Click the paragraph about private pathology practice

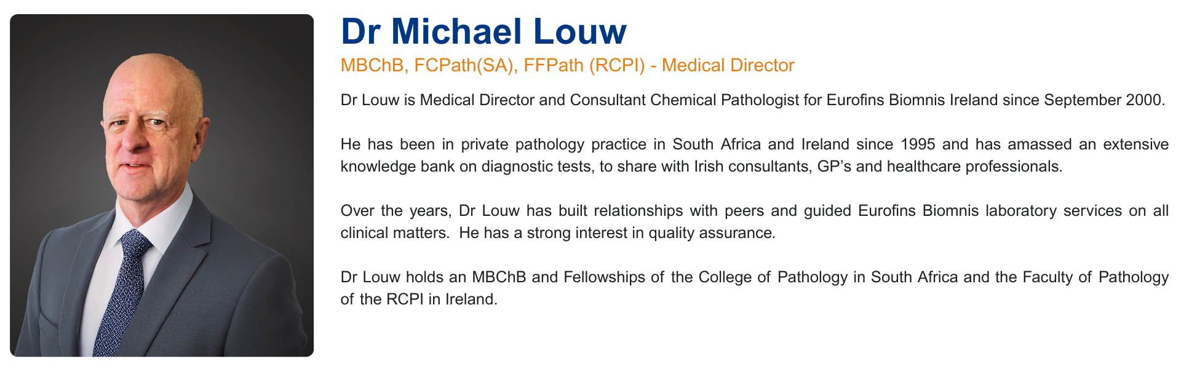755,155
